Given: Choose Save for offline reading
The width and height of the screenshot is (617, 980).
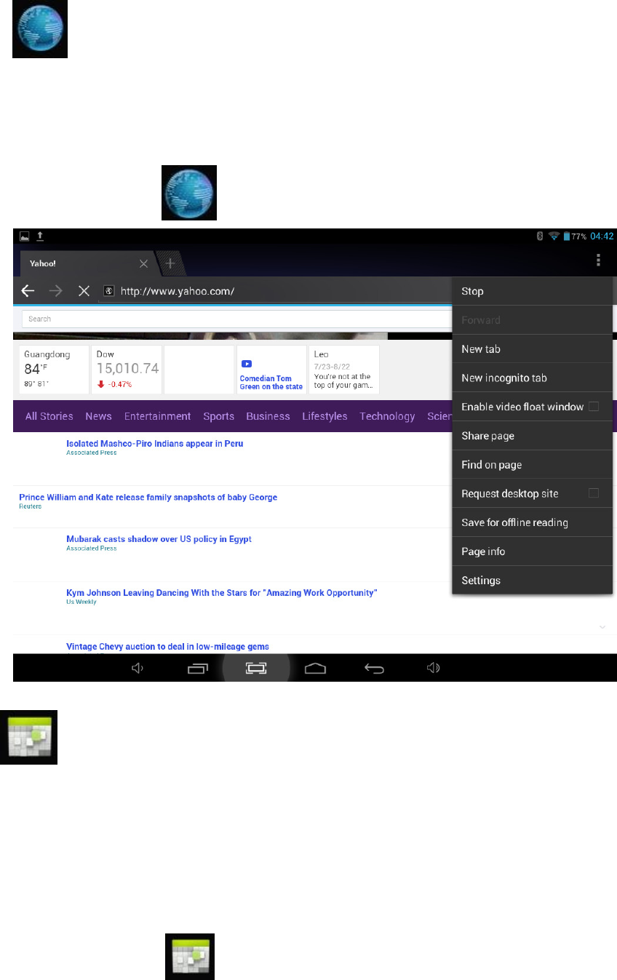Looking at the screenshot, I should click(533, 522).
